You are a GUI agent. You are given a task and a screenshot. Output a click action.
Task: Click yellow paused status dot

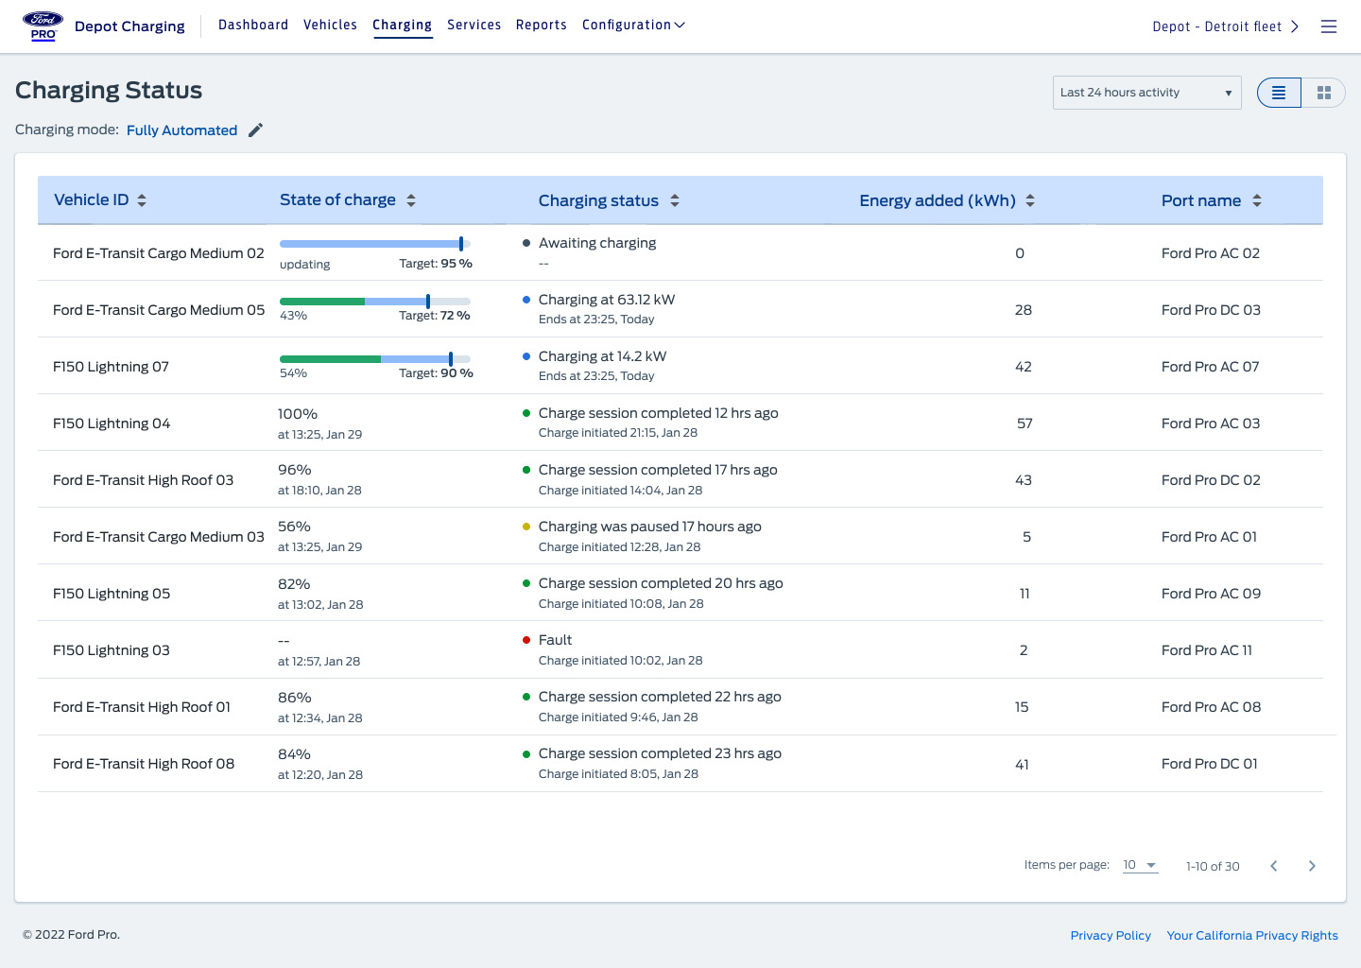[x=526, y=527]
